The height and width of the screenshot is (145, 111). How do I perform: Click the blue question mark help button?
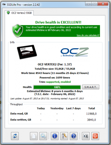pos(74,136)
